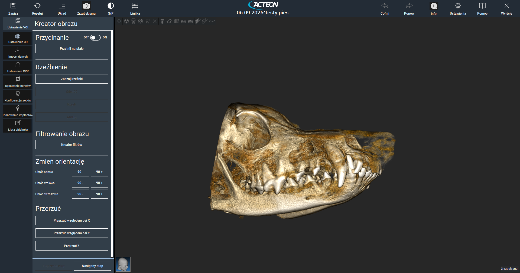Viewport: 520px width, 273px height.
Task: Click the Zacznij rzeźbić button
Action: (72, 79)
